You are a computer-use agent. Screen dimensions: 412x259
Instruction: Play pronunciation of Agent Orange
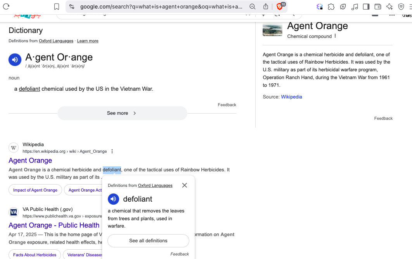point(15,60)
